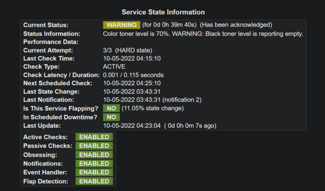Click the Flap Detection ENABLED badge
This screenshot has height=191, width=325.
(x=94, y=181)
